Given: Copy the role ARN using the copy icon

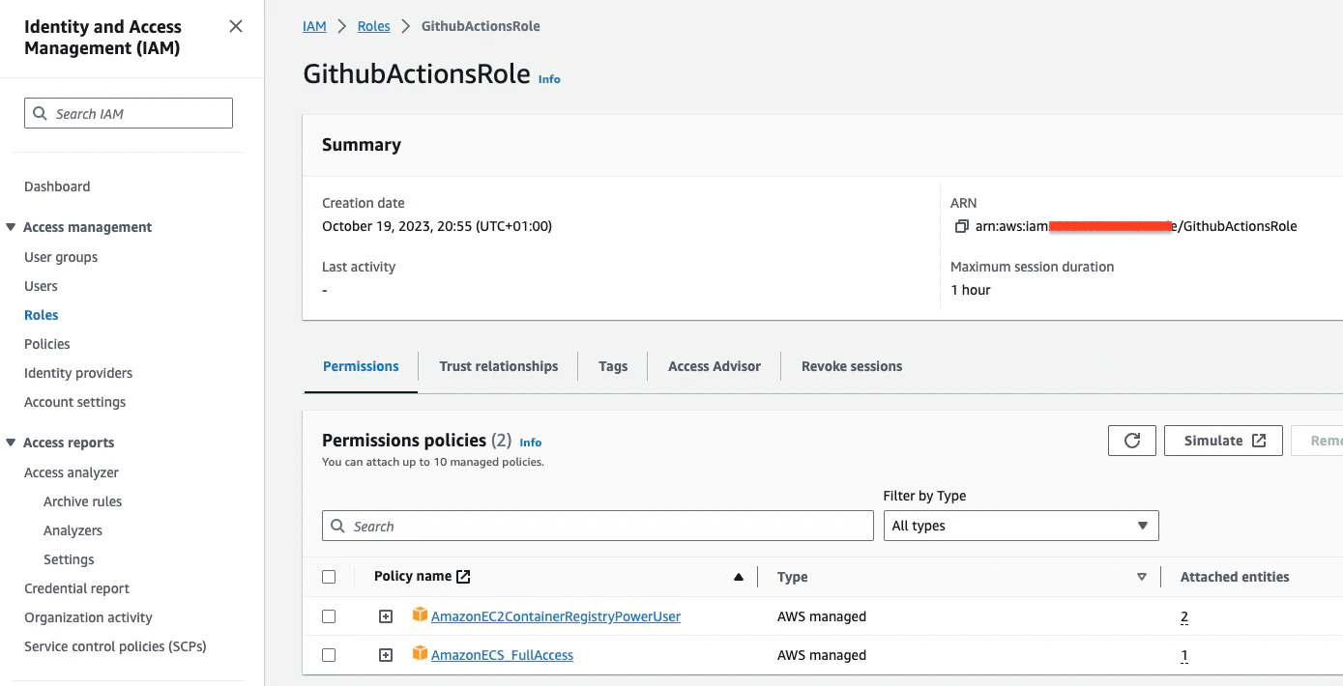Looking at the screenshot, I should pos(961,225).
